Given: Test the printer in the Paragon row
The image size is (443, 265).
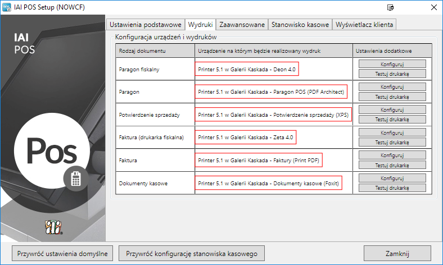Looking at the screenshot, I should pyautogui.click(x=392, y=97).
